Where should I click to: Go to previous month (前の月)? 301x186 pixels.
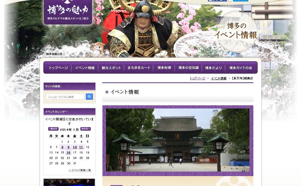53,129
